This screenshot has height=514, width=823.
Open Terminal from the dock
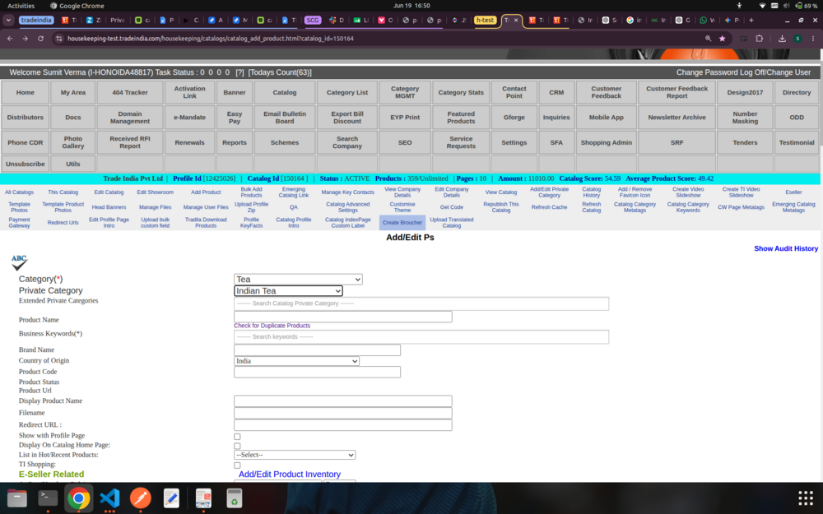48,498
